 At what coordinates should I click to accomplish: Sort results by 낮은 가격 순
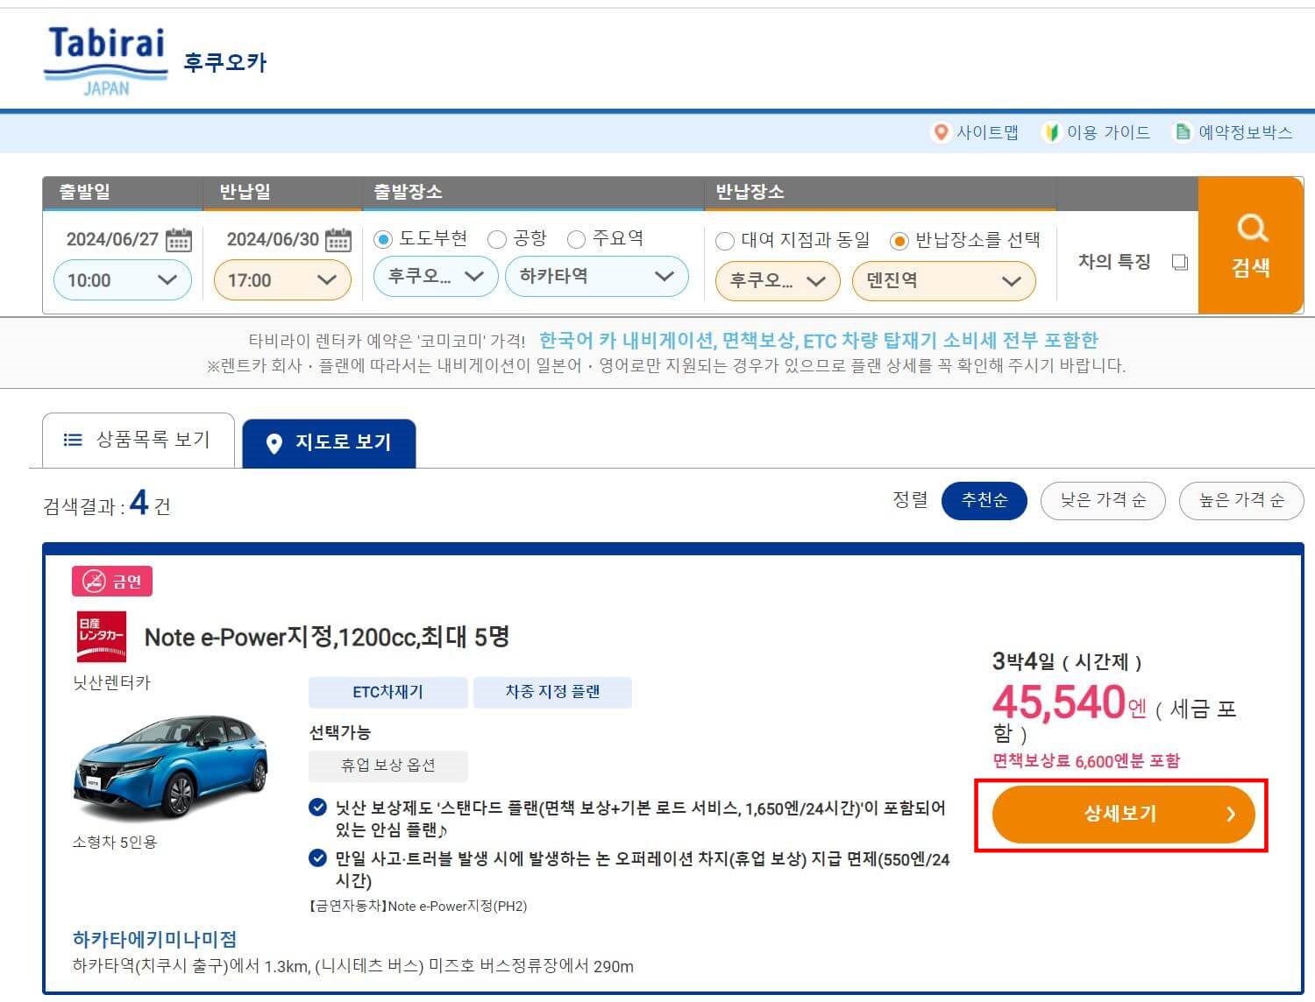pyautogui.click(x=1103, y=500)
